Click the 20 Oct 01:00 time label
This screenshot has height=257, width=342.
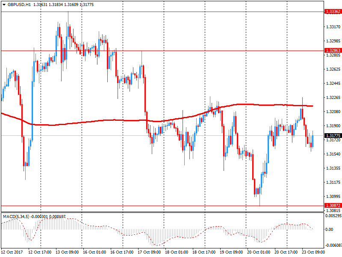(259, 252)
